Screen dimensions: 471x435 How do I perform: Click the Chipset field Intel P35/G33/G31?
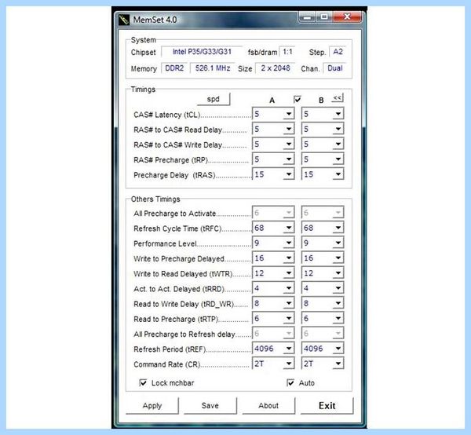click(x=202, y=52)
